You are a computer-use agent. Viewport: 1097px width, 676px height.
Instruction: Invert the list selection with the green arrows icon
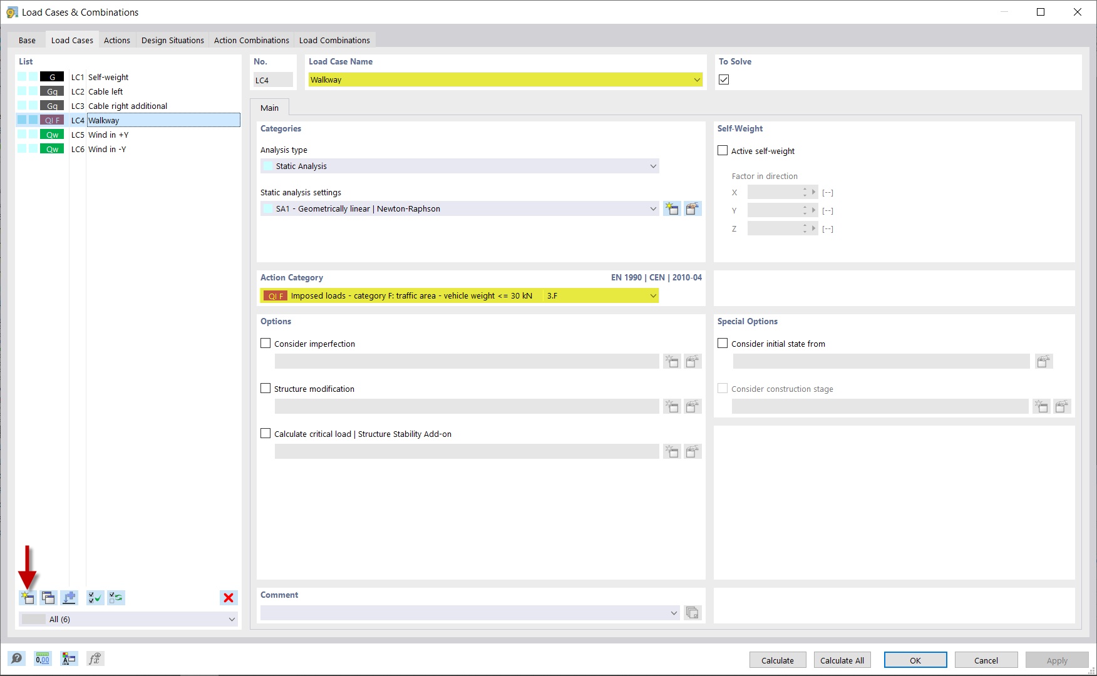coord(116,598)
